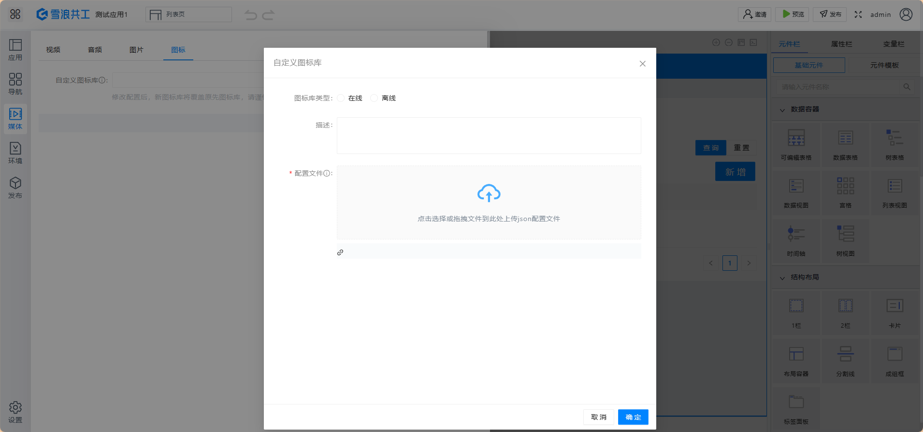Select the 时间轴 component
The width and height of the screenshot is (923, 432).
click(x=796, y=241)
